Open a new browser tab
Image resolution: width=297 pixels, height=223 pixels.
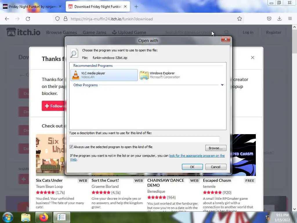click(136, 7)
